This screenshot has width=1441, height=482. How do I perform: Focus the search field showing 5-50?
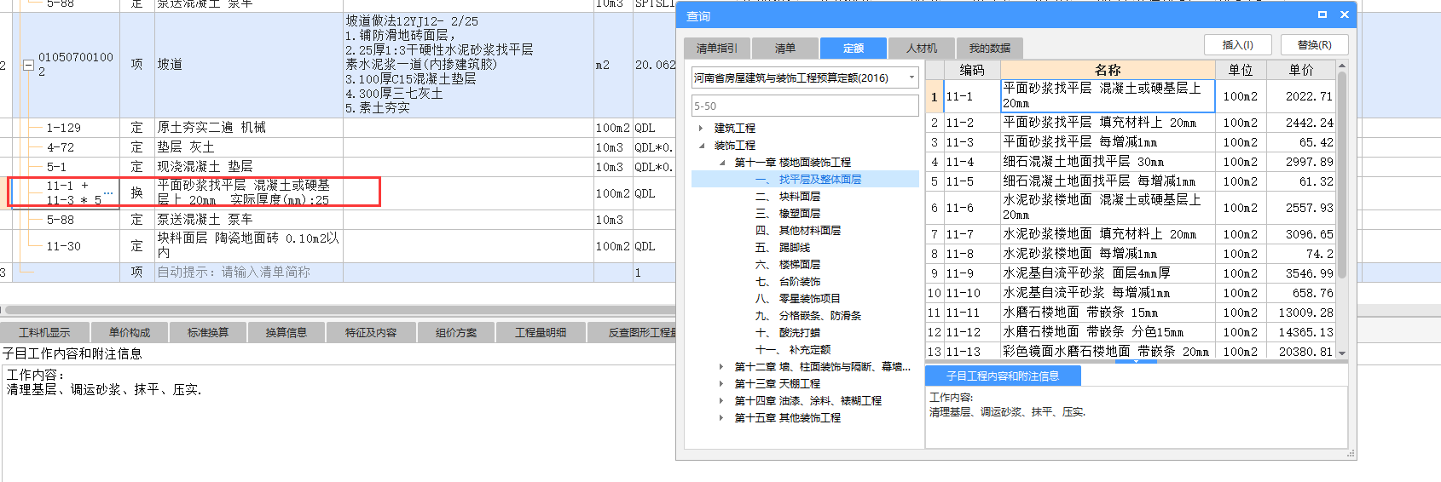point(805,106)
